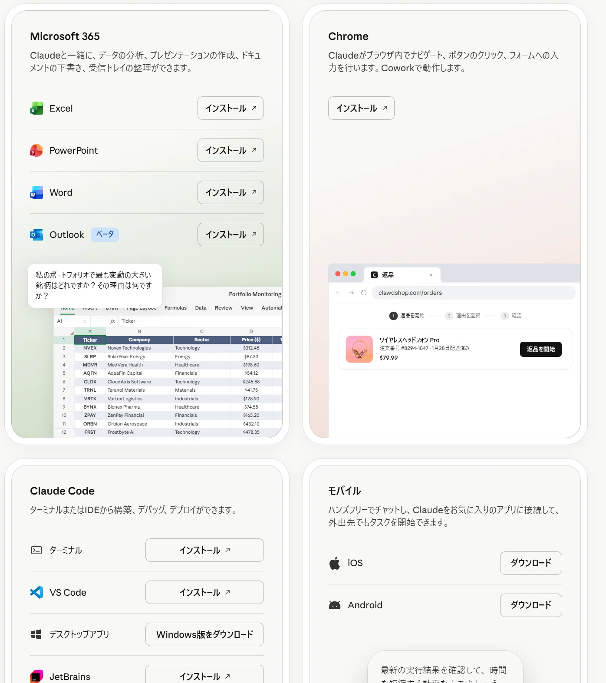Click the 返品を開始 black button
Screen dimensions: 606x683
[x=541, y=349]
